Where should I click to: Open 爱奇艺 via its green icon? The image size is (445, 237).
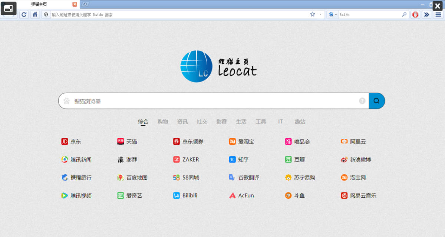[121, 195]
